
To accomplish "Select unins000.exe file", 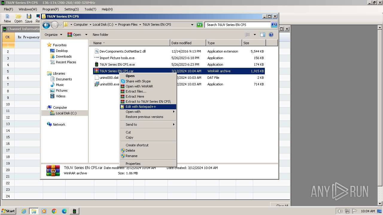I will click(107, 84).
